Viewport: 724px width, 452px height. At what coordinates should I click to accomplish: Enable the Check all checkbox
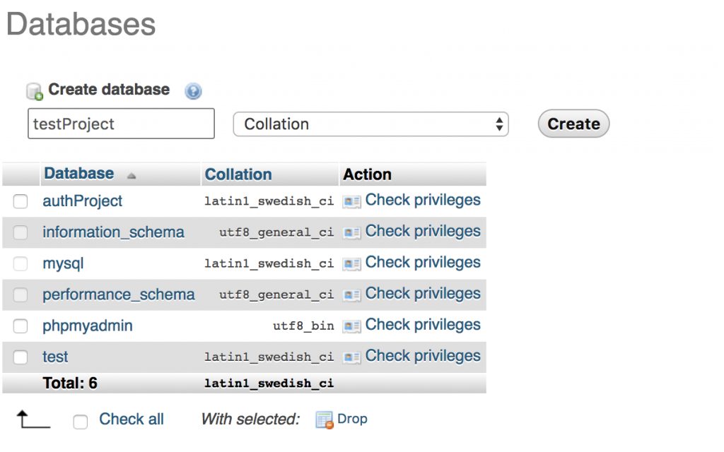click(80, 421)
